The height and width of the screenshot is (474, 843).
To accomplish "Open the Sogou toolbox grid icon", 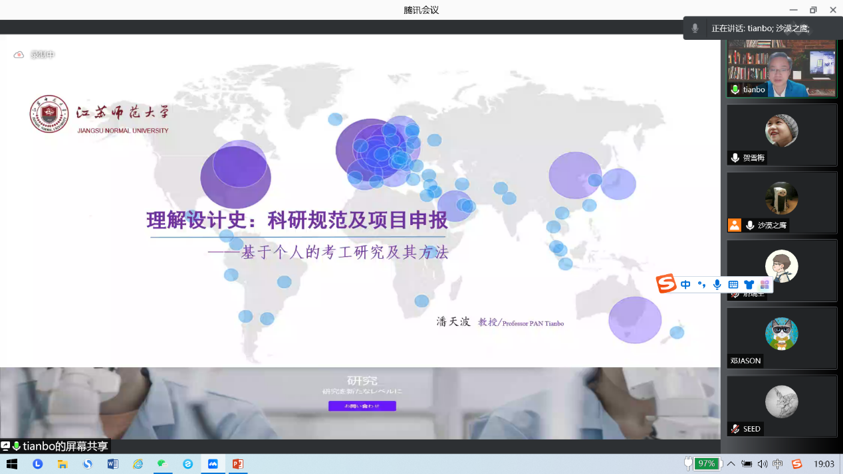I will click(765, 284).
